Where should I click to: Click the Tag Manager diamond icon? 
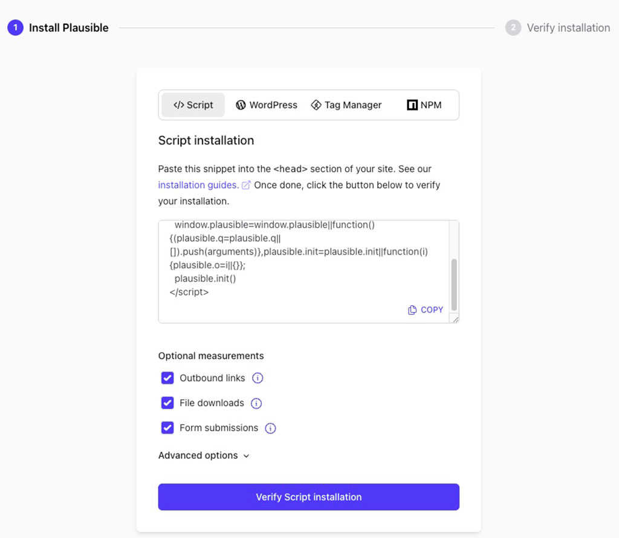(x=316, y=105)
